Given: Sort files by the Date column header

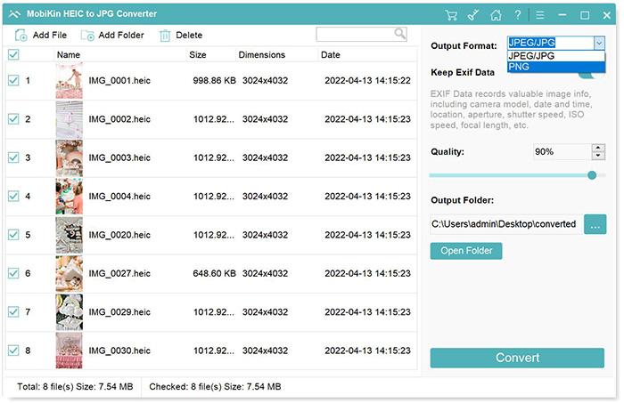Looking at the screenshot, I should pyautogui.click(x=331, y=55).
